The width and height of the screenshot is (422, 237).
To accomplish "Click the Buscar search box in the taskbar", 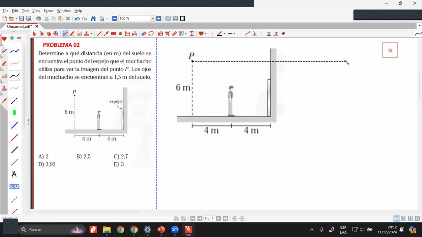I will click(52, 229).
